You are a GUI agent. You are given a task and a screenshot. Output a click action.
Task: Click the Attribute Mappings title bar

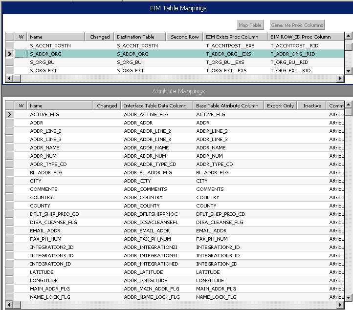click(178, 91)
